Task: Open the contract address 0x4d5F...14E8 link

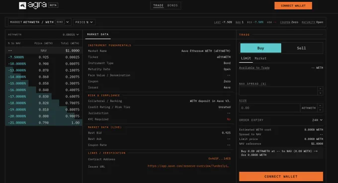Action: (x=219, y=159)
